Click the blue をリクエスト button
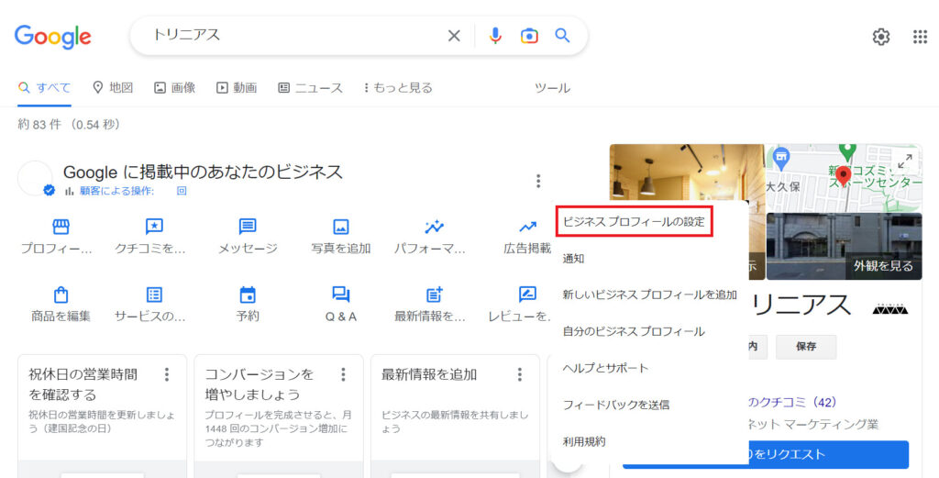The height and width of the screenshot is (478, 939). tap(828, 455)
